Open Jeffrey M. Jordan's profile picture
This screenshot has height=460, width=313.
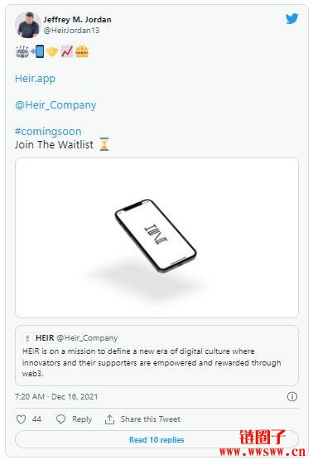[x=27, y=25]
